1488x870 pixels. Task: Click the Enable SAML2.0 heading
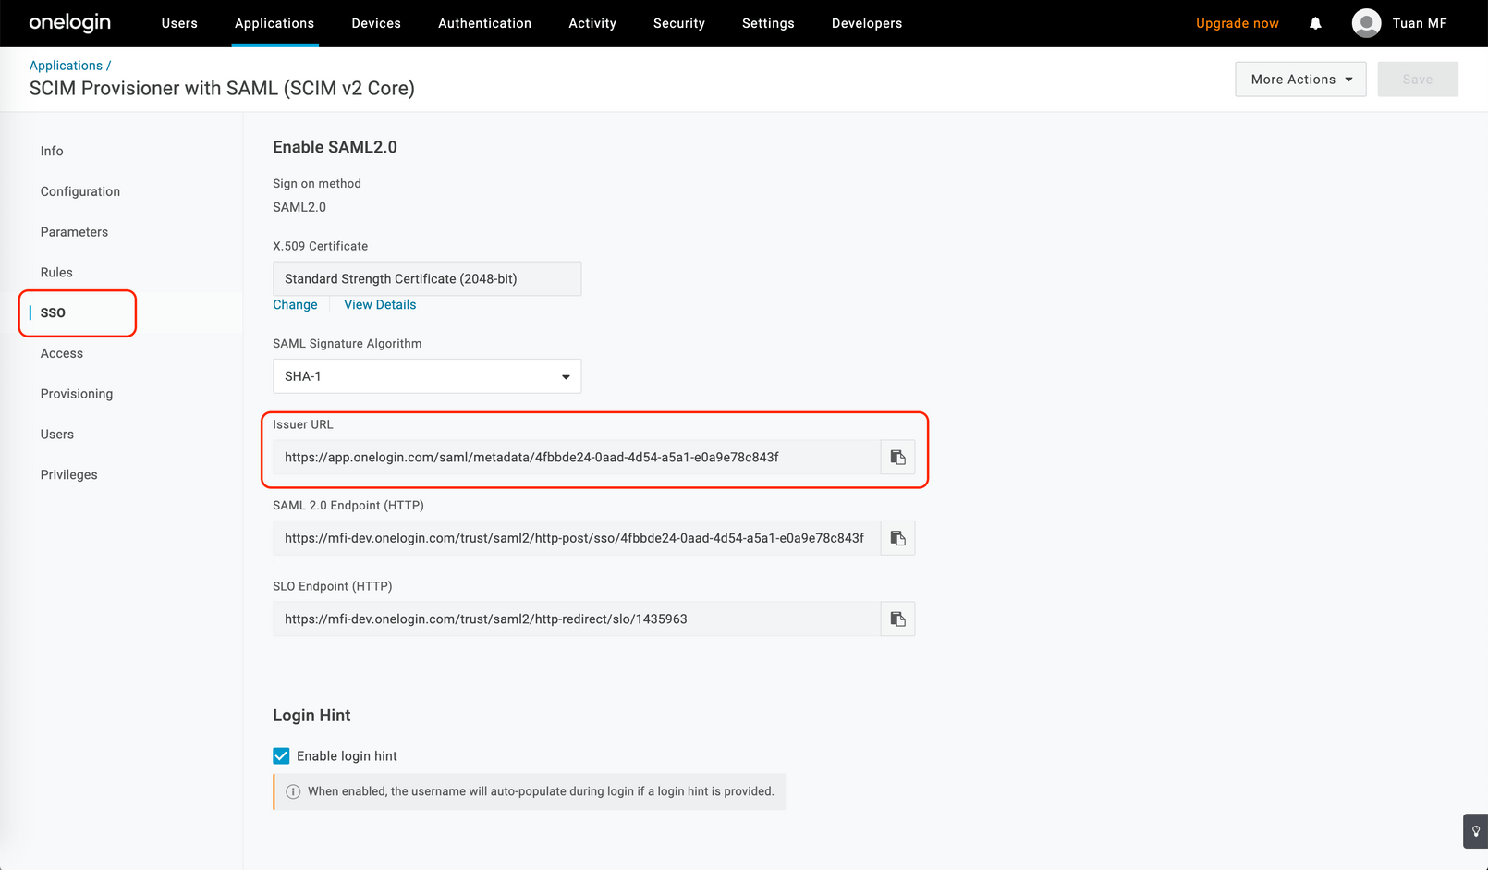pos(335,147)
